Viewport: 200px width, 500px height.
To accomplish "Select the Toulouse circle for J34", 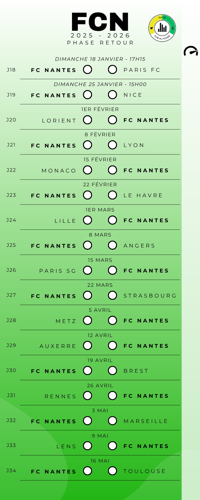I will pyautogui.click(x=112, y=471).
